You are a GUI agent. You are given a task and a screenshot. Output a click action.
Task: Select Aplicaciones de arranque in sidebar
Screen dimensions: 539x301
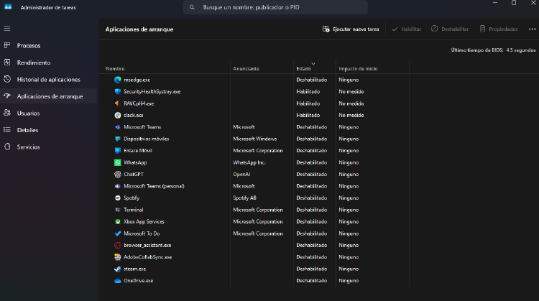coord(49,96)
